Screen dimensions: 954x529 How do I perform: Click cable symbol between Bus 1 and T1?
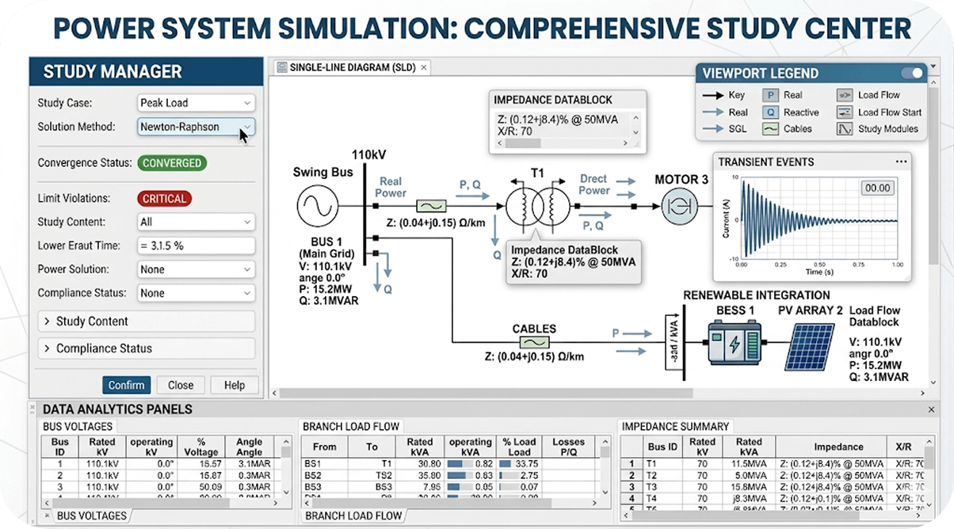[431, 207]
